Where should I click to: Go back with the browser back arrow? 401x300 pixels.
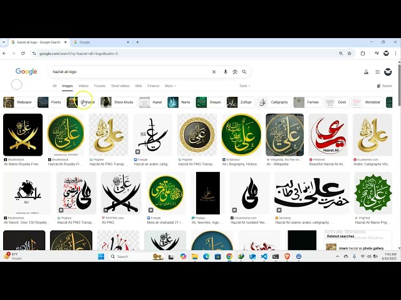(x=4, y=54)
